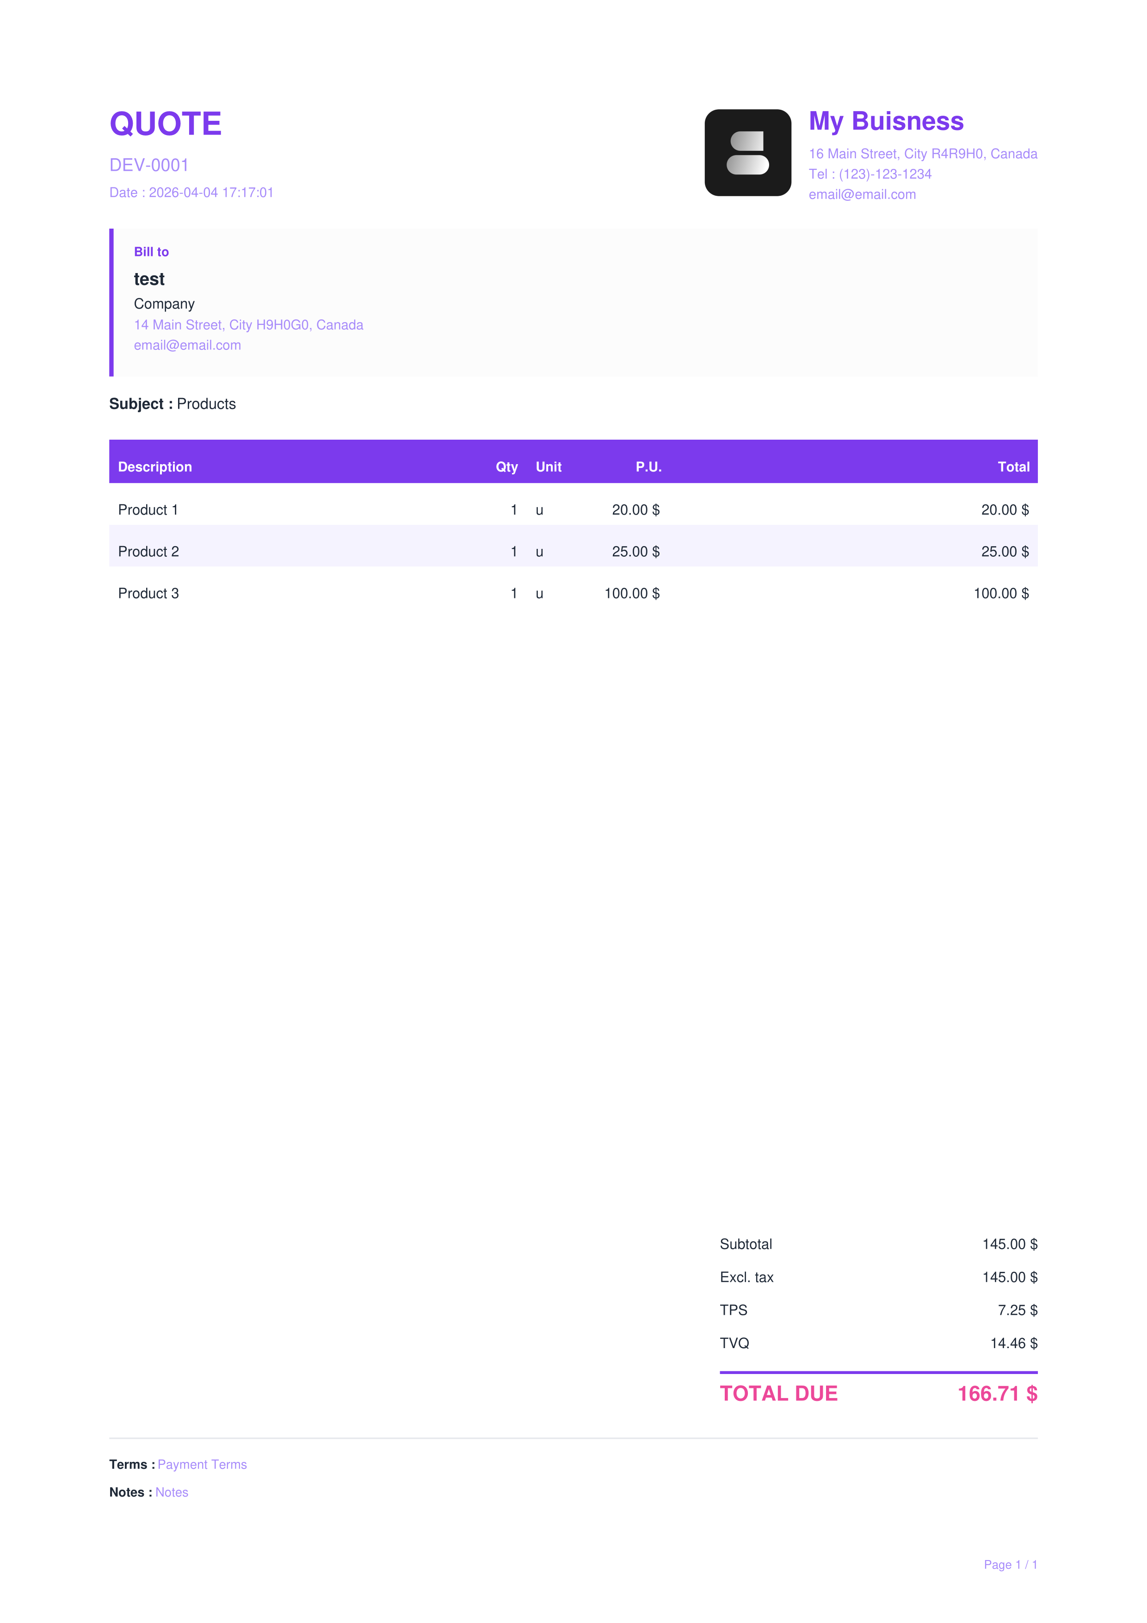Click the Tel : (123)-123-1234 phone line

point(869,174)
